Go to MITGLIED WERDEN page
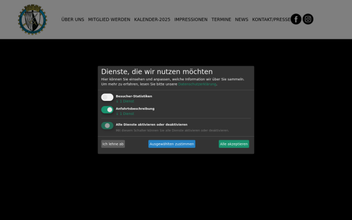 pyautogui.click(x=109, y=19)
